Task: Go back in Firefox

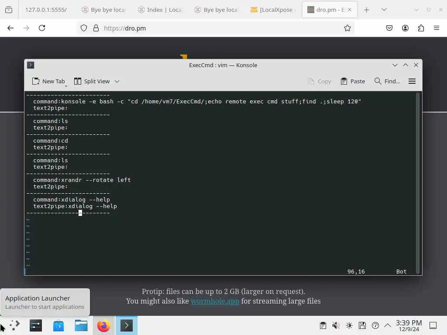Action: (10, 28)
